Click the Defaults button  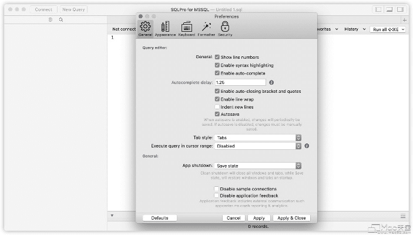click(x=160, y=218)
